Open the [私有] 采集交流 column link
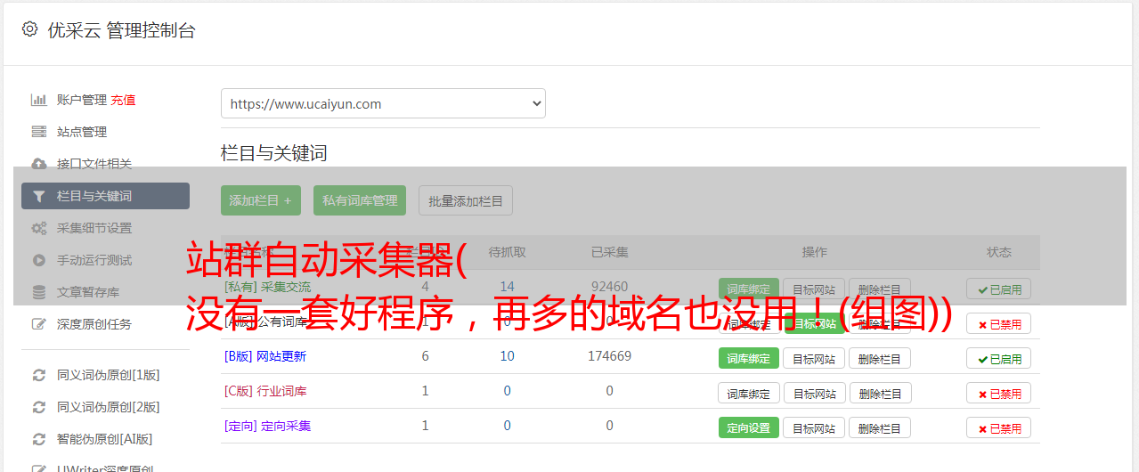This screenshot has width=1139, height=472. pos(267,287)
